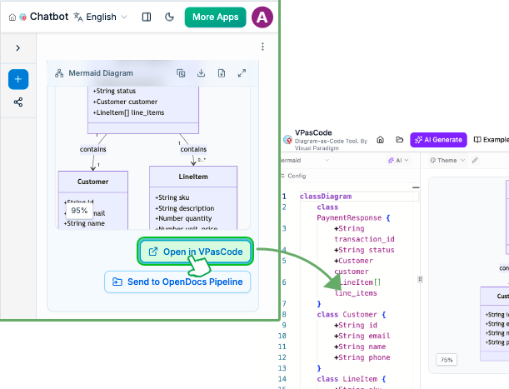The image size is (509, 389).
Task: Click '+Customer customer' attribute in diagram
Action: pos(125,102)
